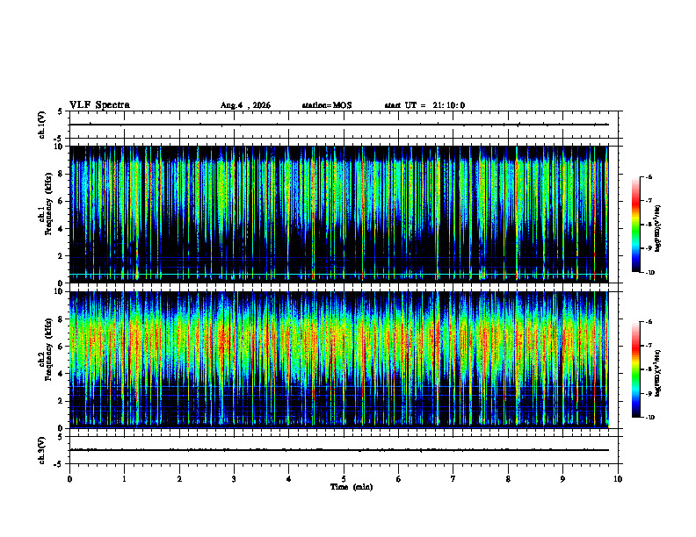
Task: Click the "-10" label on ch.1 color scale
Action: (649, 272)
